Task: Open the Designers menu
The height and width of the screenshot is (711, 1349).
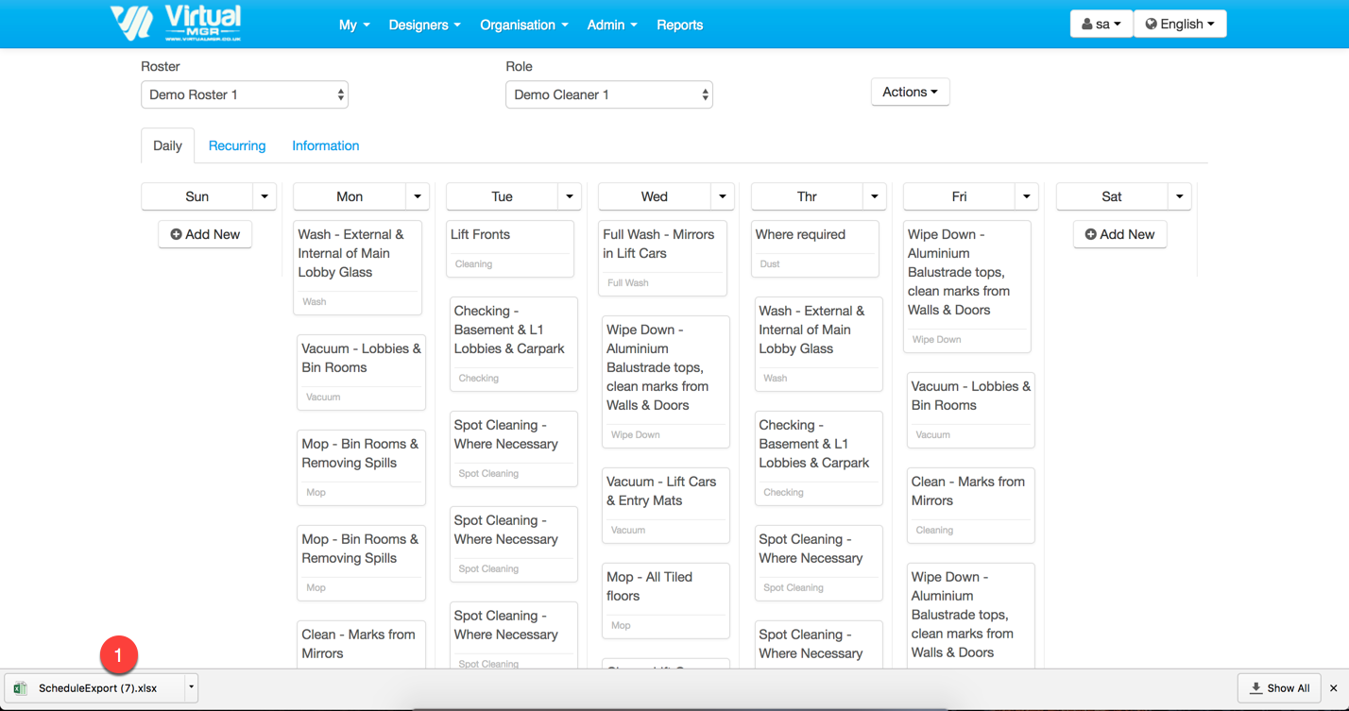Action: pyautogui.click(x=424, y=25)
